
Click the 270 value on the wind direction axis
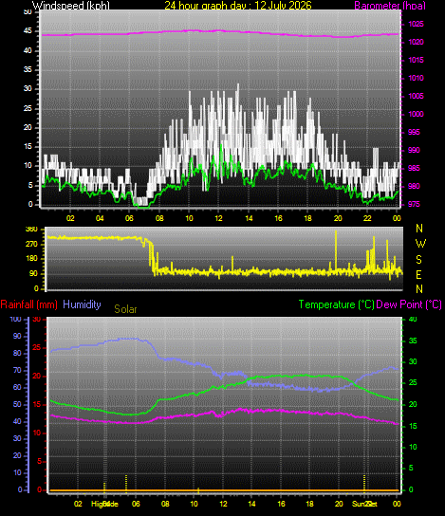pos(31,244)
